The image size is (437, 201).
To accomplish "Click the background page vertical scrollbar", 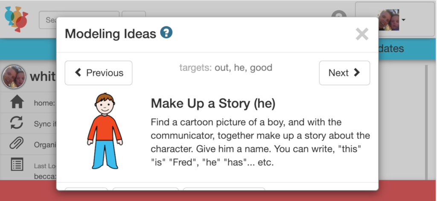I will tap(426, 122).
